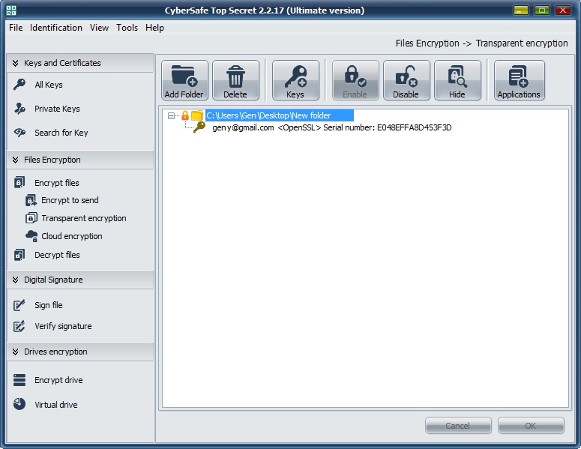Click the orange lock icon on folder row
Image resolution: width=581 pixels, height=449 pixels.
point(185,115)
